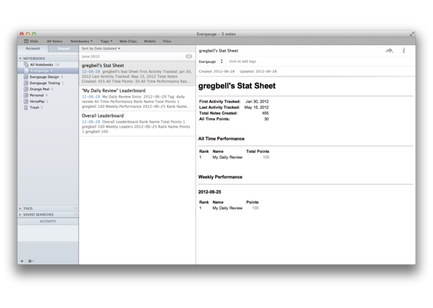
Task: Click the '455' notes created value
Action: coord(265,113)
